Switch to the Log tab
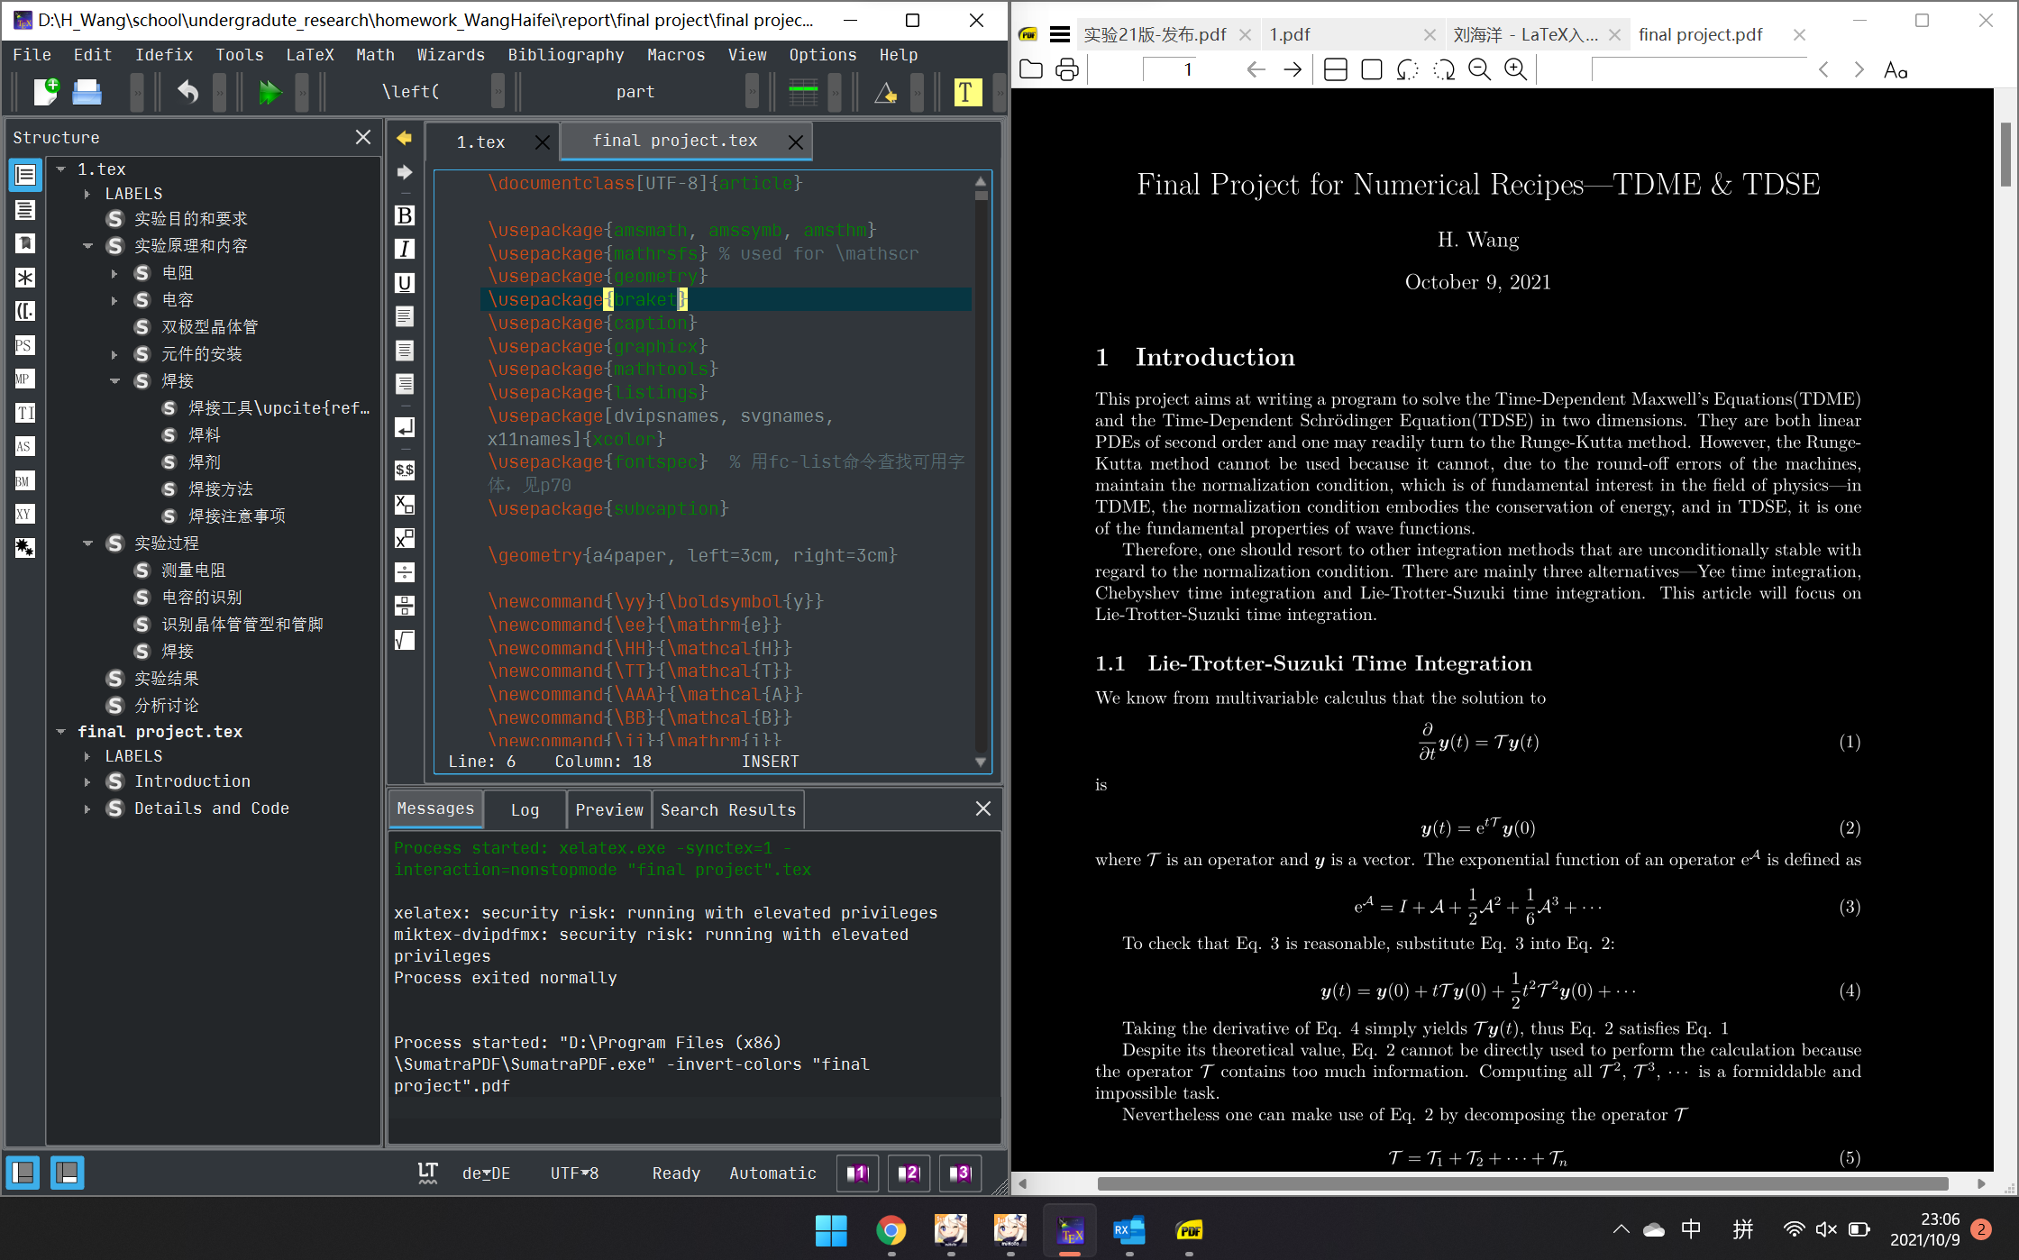The height and width of the screenshot is (1260, 2019). pyautogui.click(x=524, y=809)
